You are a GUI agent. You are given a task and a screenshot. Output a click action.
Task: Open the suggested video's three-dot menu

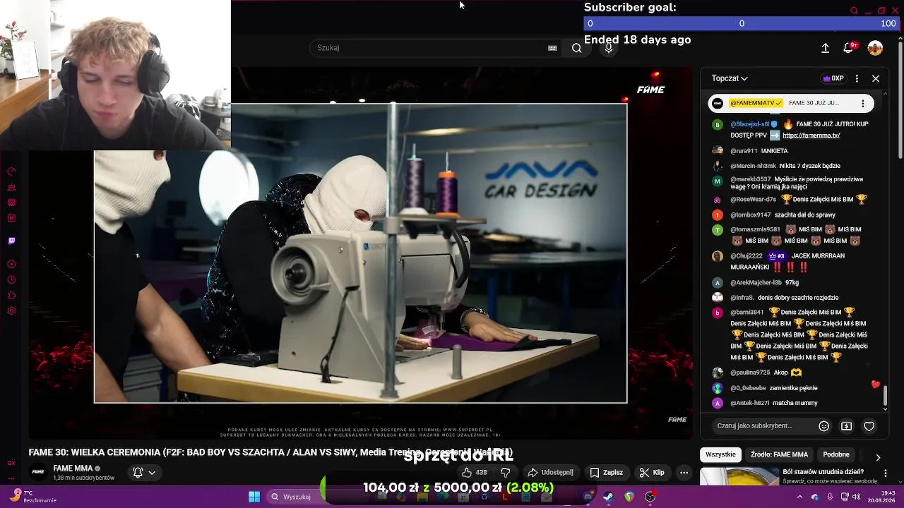coord(886,473)
